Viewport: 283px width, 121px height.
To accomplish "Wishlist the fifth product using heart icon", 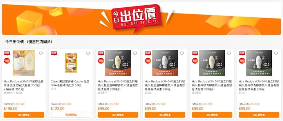I will click(x=229, y=53).
